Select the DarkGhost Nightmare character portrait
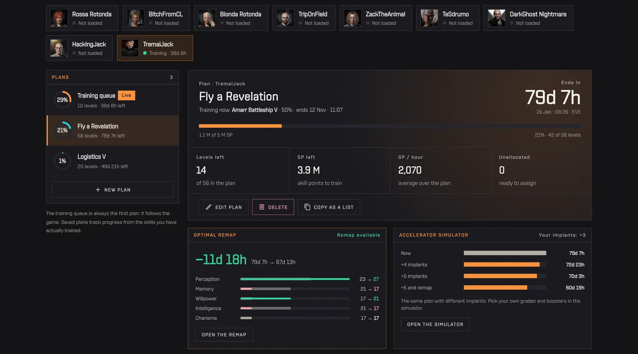Screen dimensions: 638x354 point(497,18)
